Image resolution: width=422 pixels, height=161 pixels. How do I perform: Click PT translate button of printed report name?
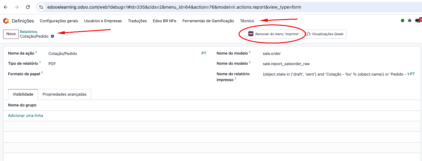click(412, 74)
